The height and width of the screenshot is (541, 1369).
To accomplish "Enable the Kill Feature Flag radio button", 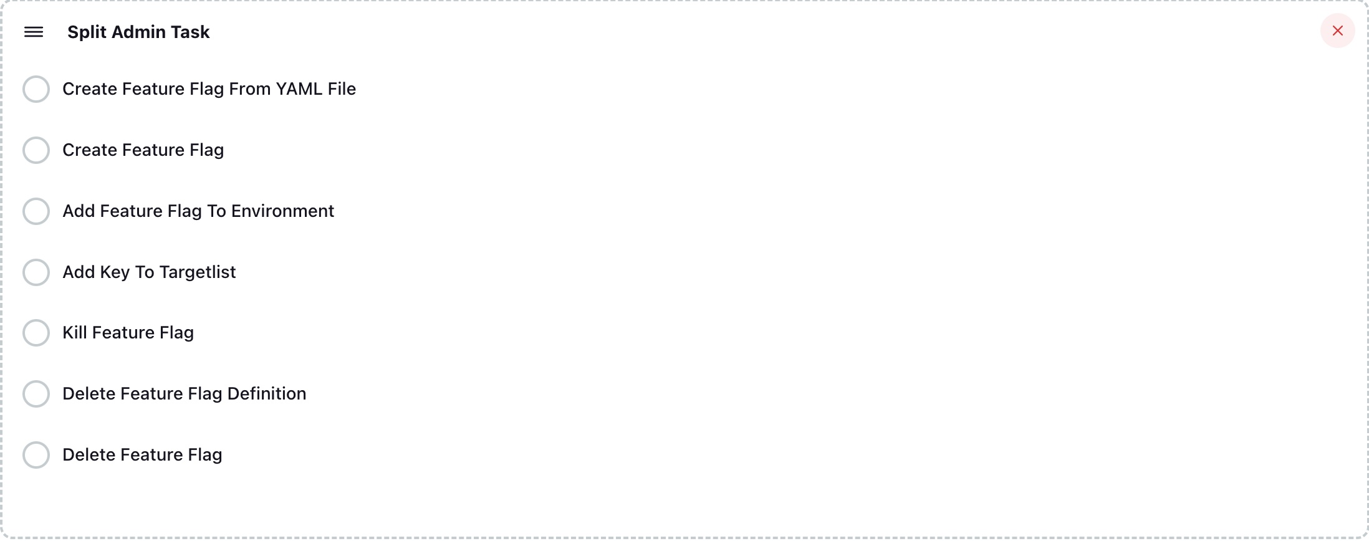I will (36, 333).
